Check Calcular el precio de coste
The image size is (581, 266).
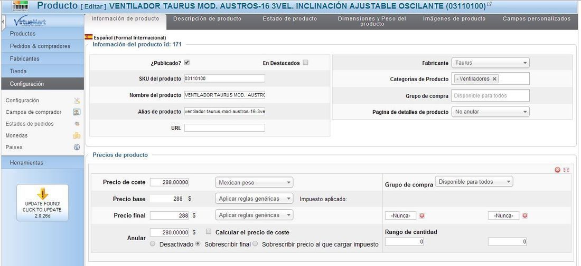tap(209, 232)
